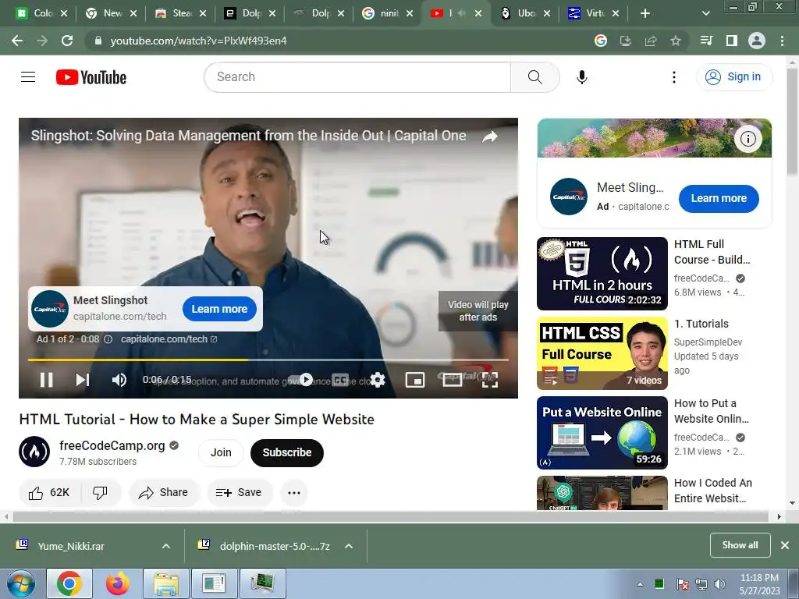The image size is (799, 599).
Task: Open sidebar ad info icon
Action: click(x=748, y=139)
